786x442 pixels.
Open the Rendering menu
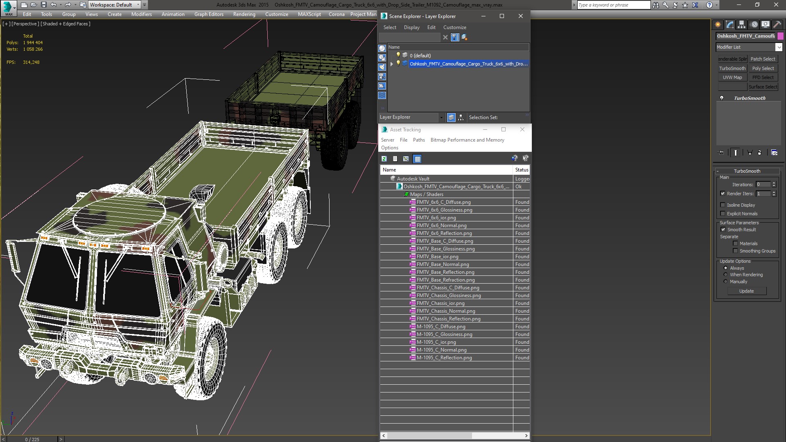point(244,14)
